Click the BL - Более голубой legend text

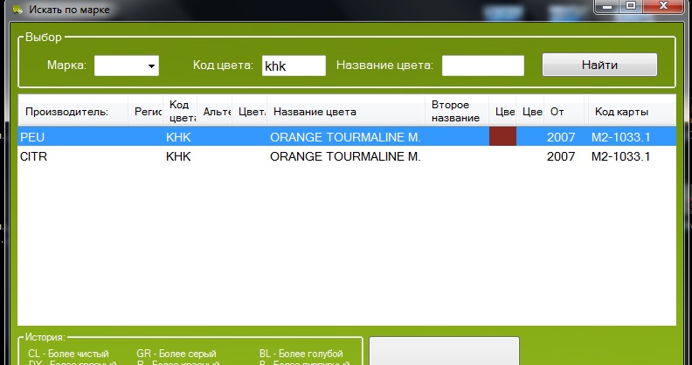click(301, 354)
